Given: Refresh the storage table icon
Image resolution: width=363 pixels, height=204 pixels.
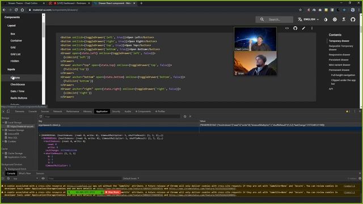Looking at the screenshot, I should pyautogui.click(x=41, y=117).
